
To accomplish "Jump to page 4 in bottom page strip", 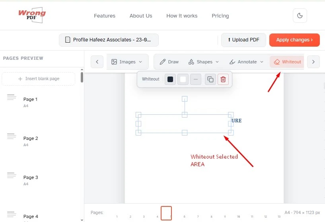I will point(157,216).
